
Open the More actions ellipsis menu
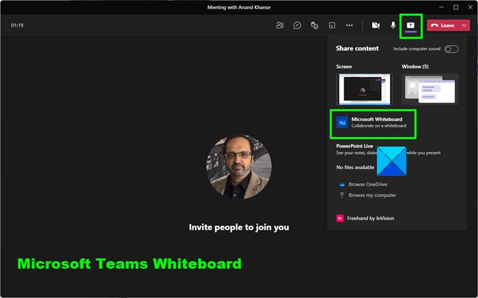pos(350,25)
